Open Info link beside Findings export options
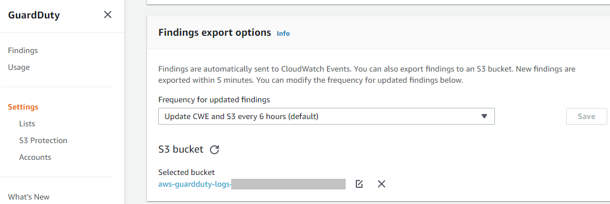Image resolution: width=610 pixels, height=204 pixels. pyautogui.click(x=283, y=34)
